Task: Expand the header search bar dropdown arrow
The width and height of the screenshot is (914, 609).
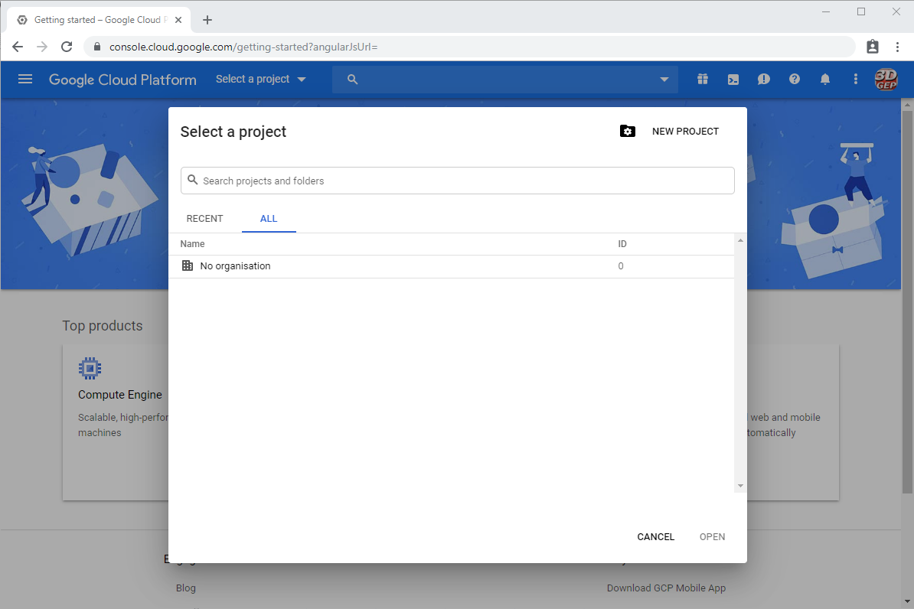Action: 664,80
